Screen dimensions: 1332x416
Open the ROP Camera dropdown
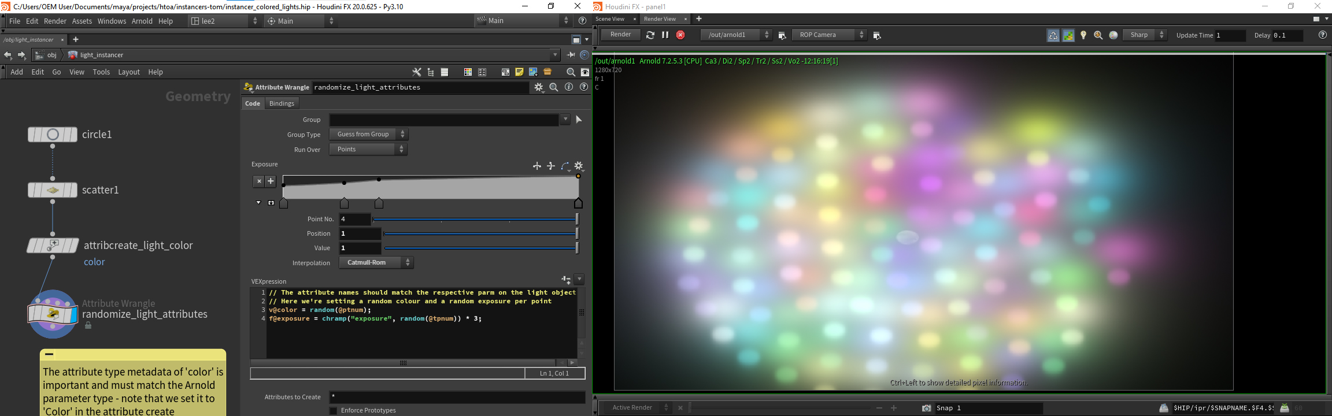[830, 35]
